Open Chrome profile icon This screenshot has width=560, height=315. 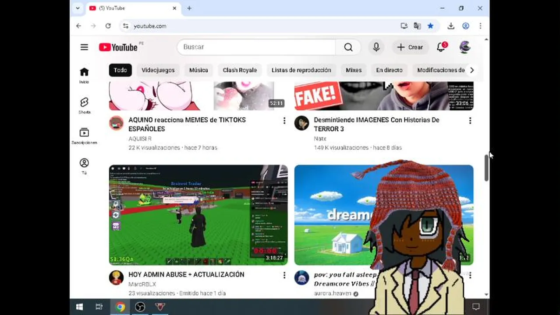tap(466, 26)
